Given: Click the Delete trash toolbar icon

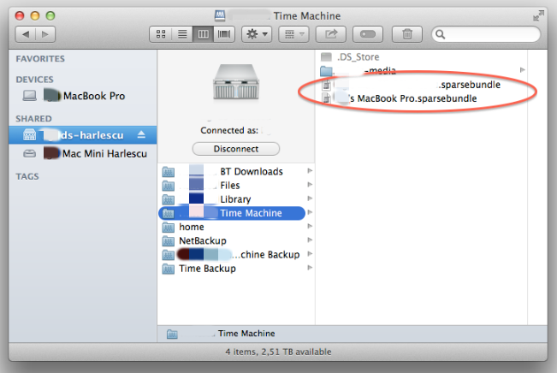Looking at the screenshot, I should (x=407, y=34).
